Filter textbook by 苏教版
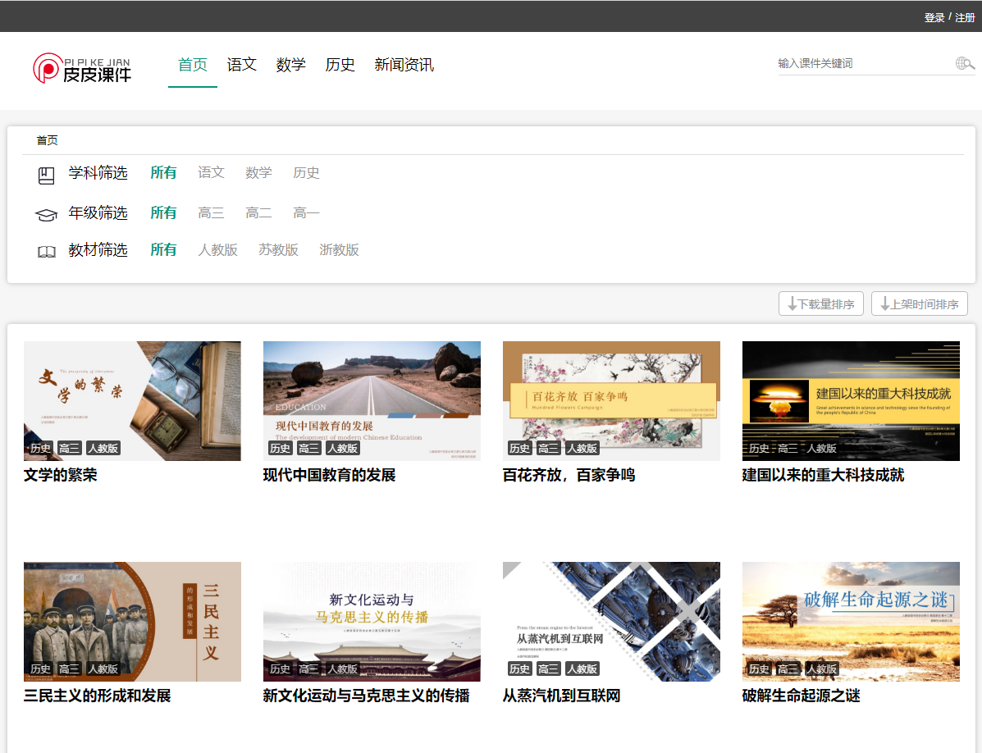 pos(279,249)
